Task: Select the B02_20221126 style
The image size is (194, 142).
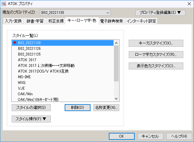Action: tap(63, 49)
